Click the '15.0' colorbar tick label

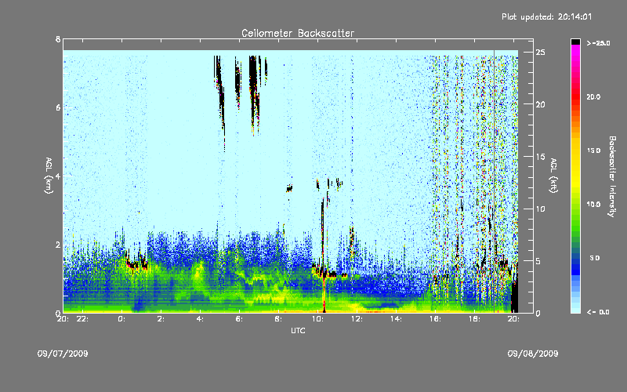pyautogui.click(x=593, y=151)
